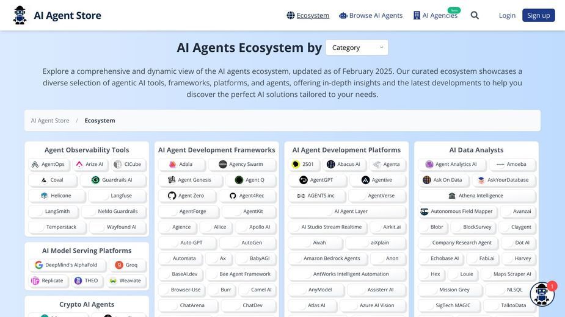Click the 2501 yellow logo icon
The image size is (565, 317).
click(x=296, y=165)
